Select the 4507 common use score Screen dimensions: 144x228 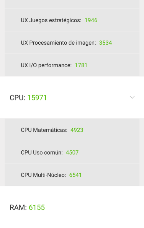pos(72,153)
